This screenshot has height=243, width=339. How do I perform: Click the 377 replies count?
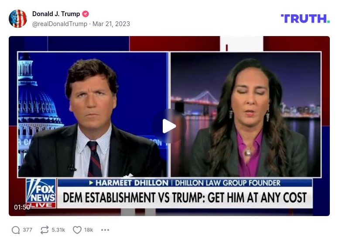tap(27, 230)
